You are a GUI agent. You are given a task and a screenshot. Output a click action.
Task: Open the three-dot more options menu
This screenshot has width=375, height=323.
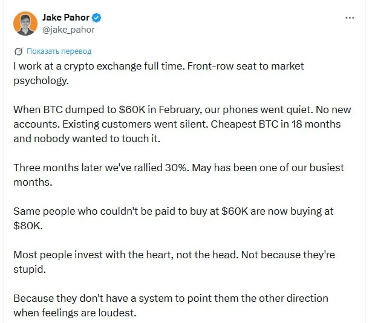[350, 18]
